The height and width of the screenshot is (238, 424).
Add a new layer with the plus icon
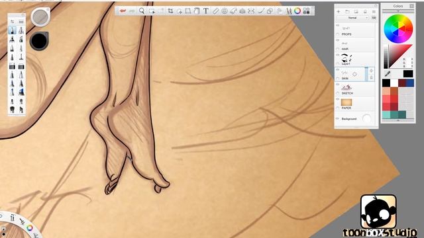[x=339, y=12]
